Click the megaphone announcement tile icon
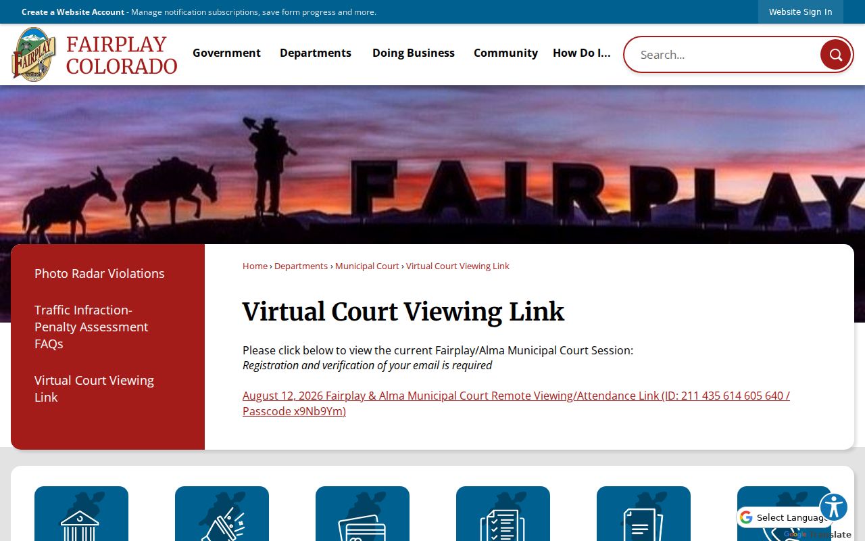The width and height of the screenshot is (865, 541). 222,514
